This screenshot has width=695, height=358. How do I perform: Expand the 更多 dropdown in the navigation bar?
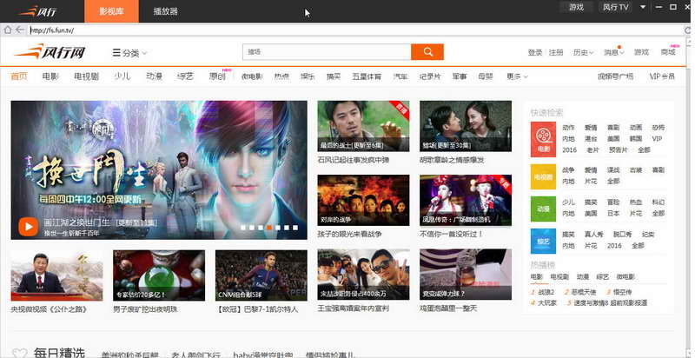tap(517, 76)
